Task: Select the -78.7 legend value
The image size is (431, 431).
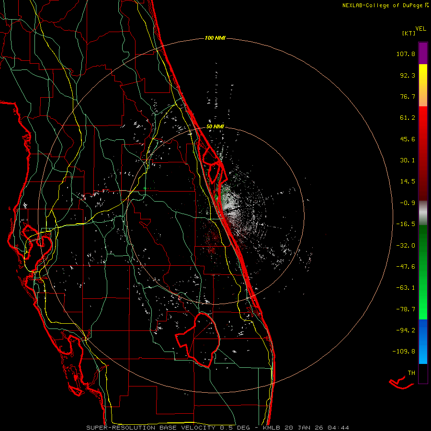Action: click(406, 309)
